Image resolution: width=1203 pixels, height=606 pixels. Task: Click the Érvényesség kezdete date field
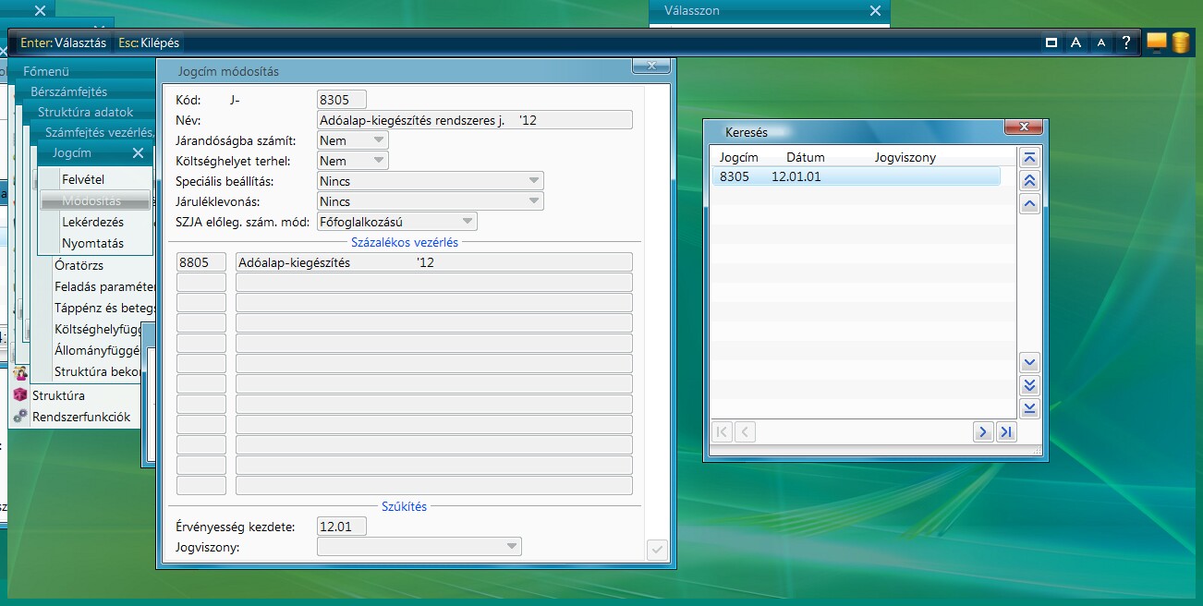[341, 527]
